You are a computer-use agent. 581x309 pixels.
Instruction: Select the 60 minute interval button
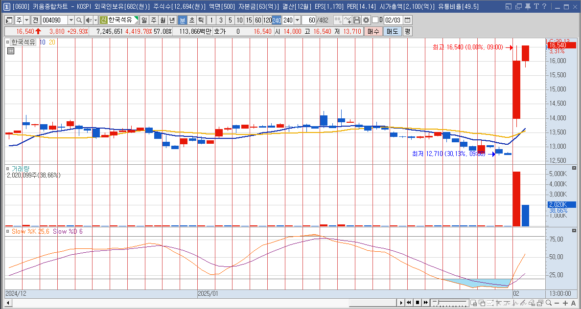click(258, 20)
